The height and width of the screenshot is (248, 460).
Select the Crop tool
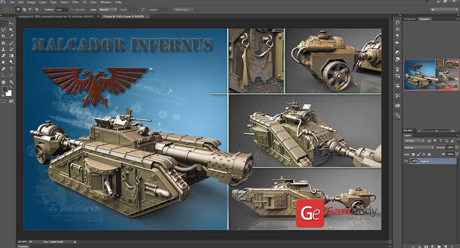4,36
